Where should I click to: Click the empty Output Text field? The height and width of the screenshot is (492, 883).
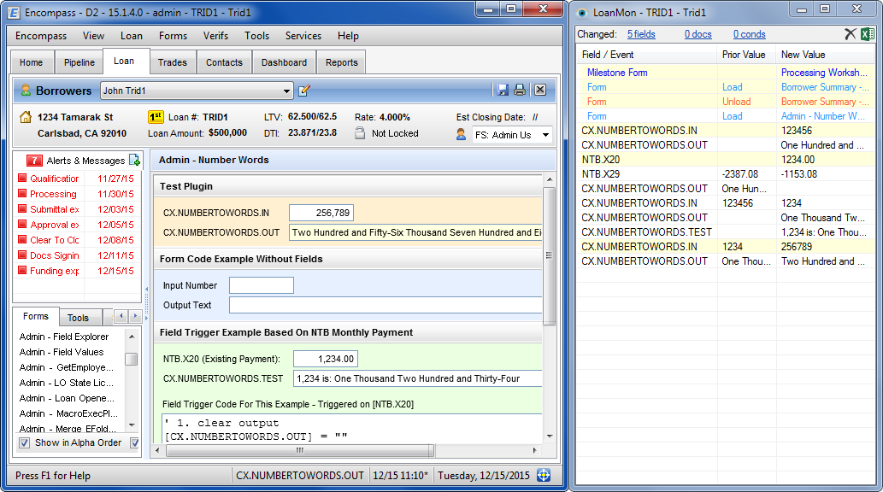[x=386, y=305]
